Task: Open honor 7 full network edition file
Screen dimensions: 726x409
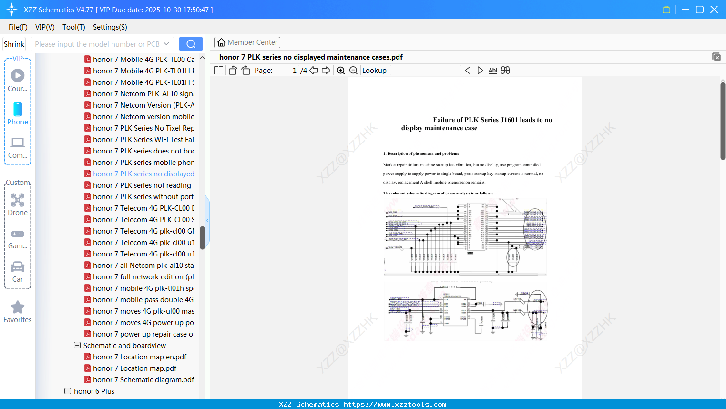Action: [143, 277]
